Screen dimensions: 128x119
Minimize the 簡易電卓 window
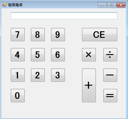102,5
